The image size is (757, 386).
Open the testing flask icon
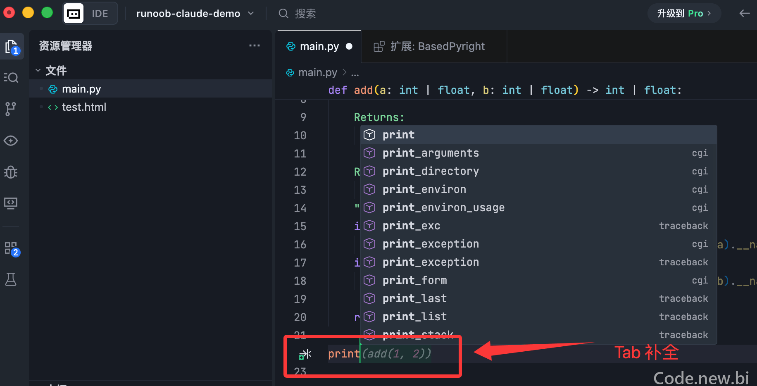point(11,280)
